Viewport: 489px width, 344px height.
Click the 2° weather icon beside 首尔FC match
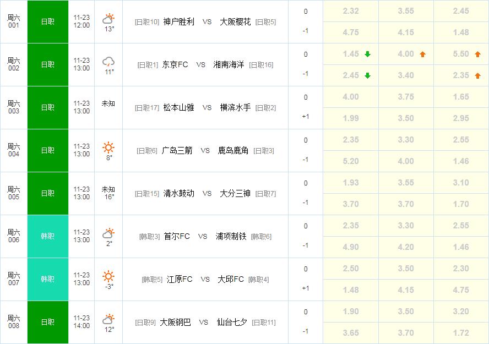tap(108, 233)
